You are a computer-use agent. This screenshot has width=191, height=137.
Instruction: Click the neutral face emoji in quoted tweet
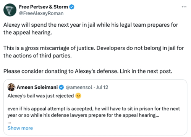click(x=78, y=96)
